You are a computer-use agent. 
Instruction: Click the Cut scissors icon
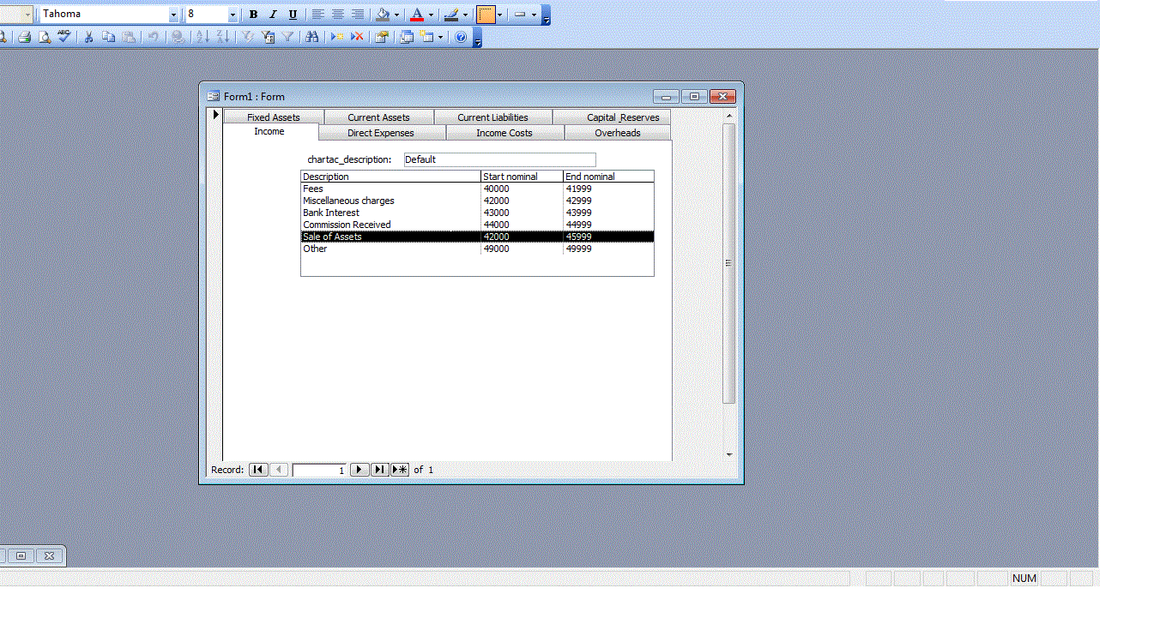tap(88, 37)
